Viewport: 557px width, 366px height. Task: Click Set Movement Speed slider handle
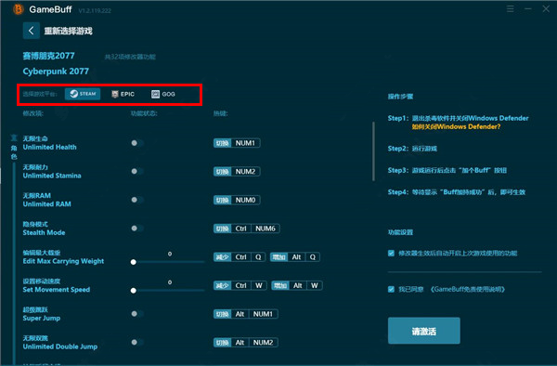pos(134,291)
